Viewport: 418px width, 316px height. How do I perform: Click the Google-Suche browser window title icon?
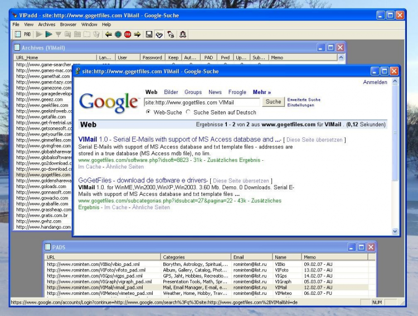pyautogui.click(x=77, y=71)
